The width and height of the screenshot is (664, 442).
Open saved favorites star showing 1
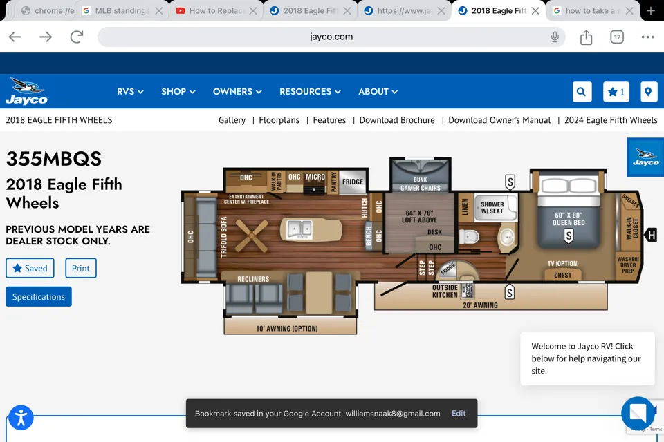tap(616, 92)
